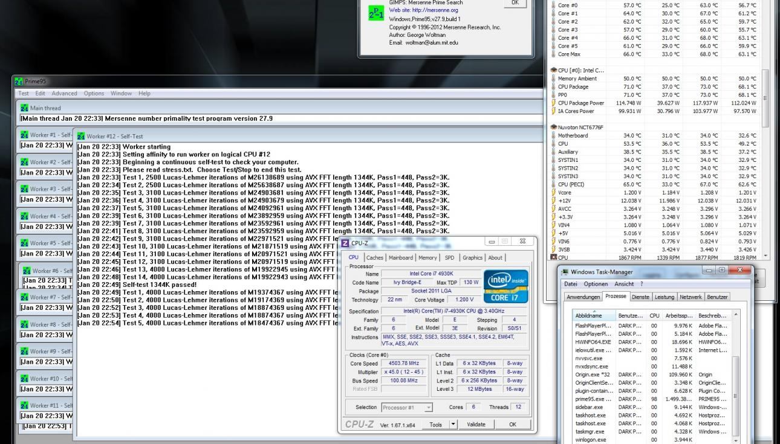Screen dimensions: 780x444
Task: Open the Test menu in Prime95
Action: [24, 94]
